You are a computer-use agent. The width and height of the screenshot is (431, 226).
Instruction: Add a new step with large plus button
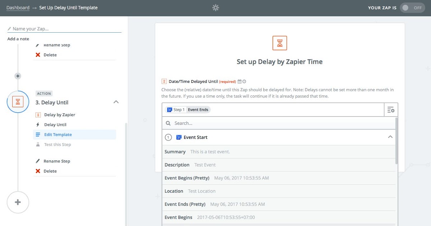(18, 202)
